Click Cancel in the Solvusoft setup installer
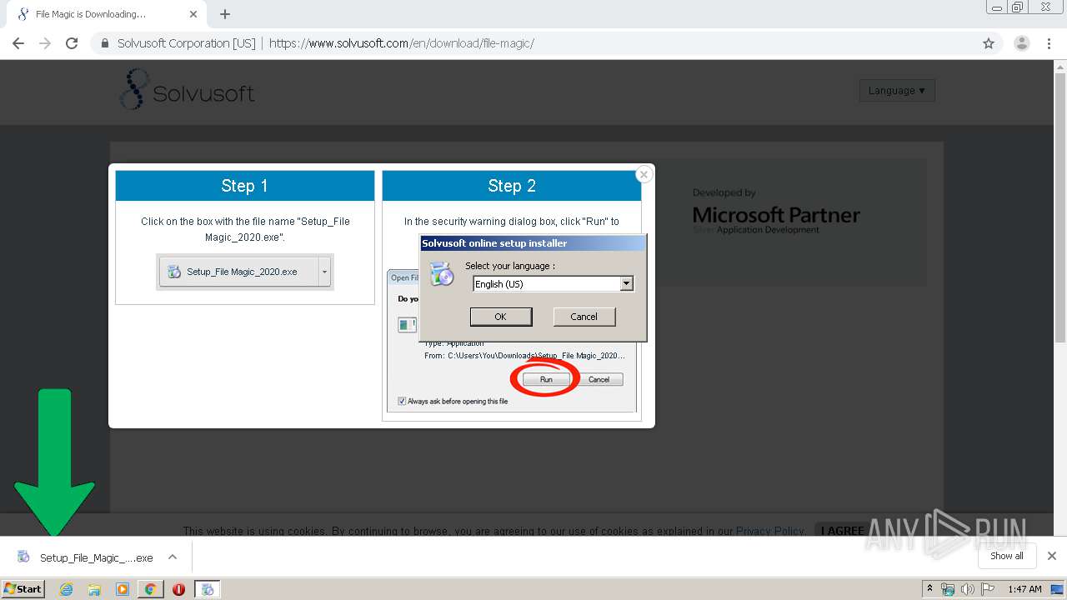 (584, 317)
